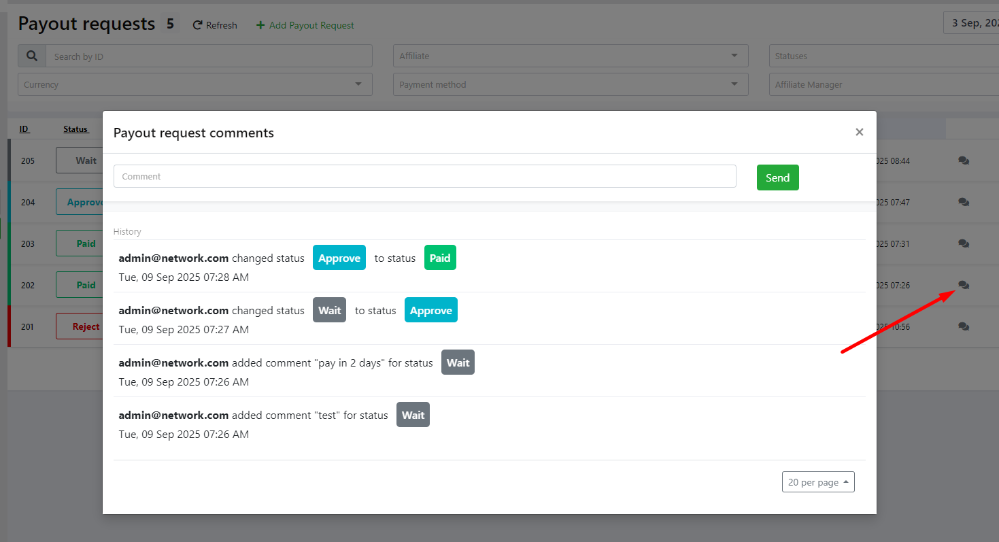The width and height of the screenshot is (999, 542).
Task: Sort by the ID column header
Action: click(x=24, y=129)
